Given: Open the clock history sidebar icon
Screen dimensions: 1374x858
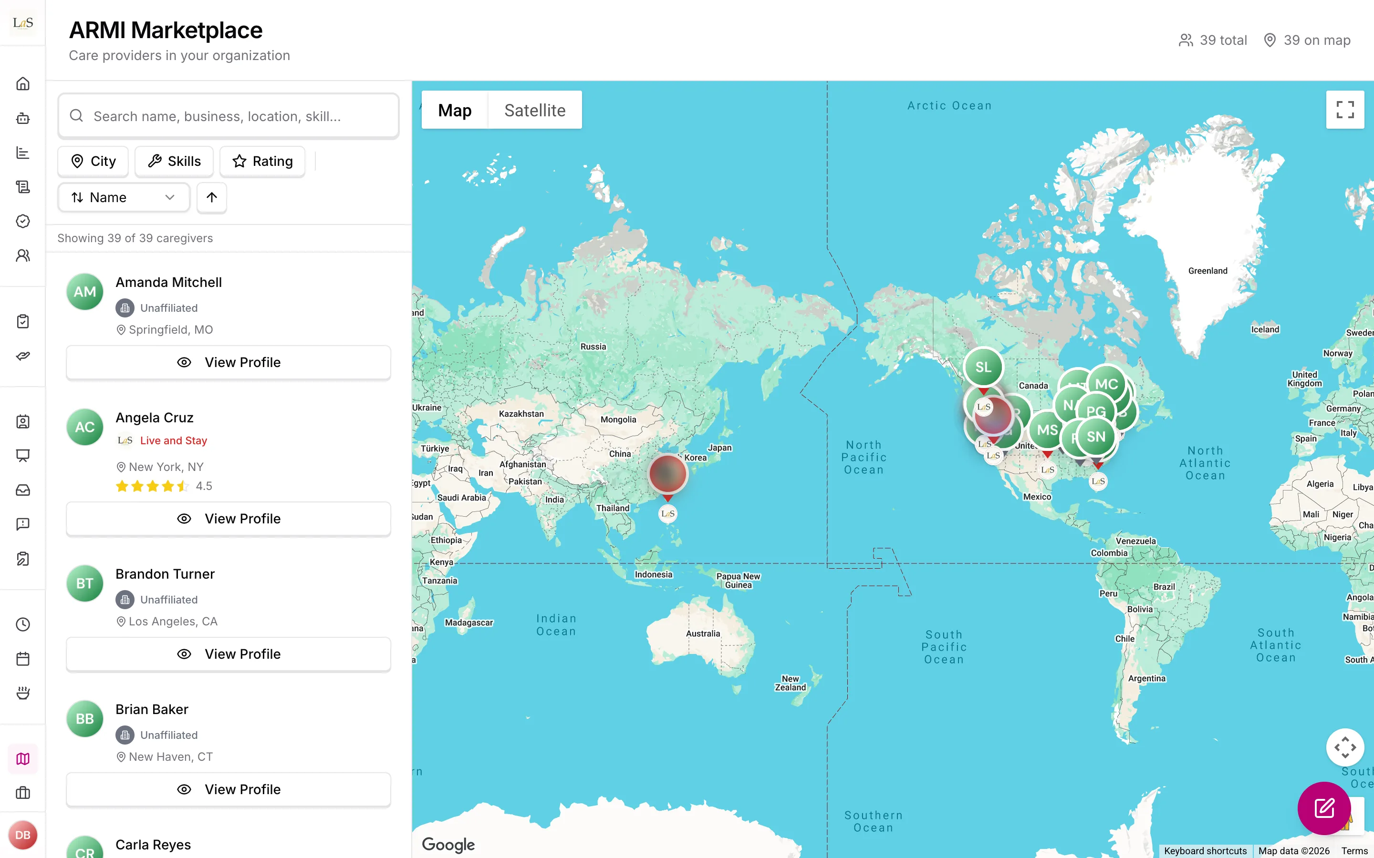Looking at the screenshot, I should [x=23, y=624].
